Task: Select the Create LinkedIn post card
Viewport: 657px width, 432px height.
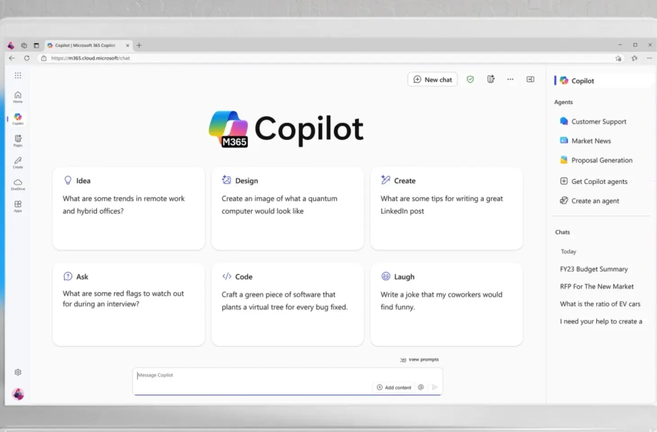Action: tap(446, 208)
